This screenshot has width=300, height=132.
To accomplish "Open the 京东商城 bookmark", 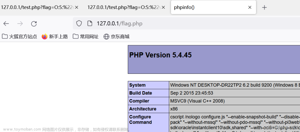I will pyautogui.click(x=116, y=36).
